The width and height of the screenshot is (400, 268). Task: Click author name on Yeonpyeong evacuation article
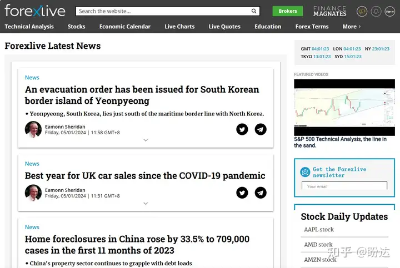tap(65, 127)
